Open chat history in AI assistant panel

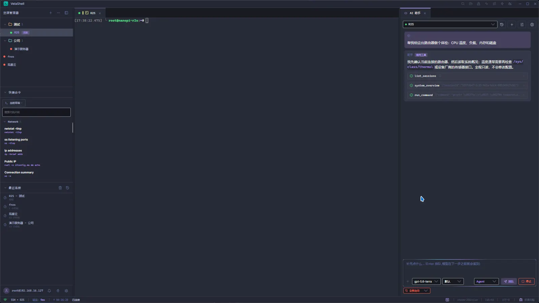[x=502, y=25]
